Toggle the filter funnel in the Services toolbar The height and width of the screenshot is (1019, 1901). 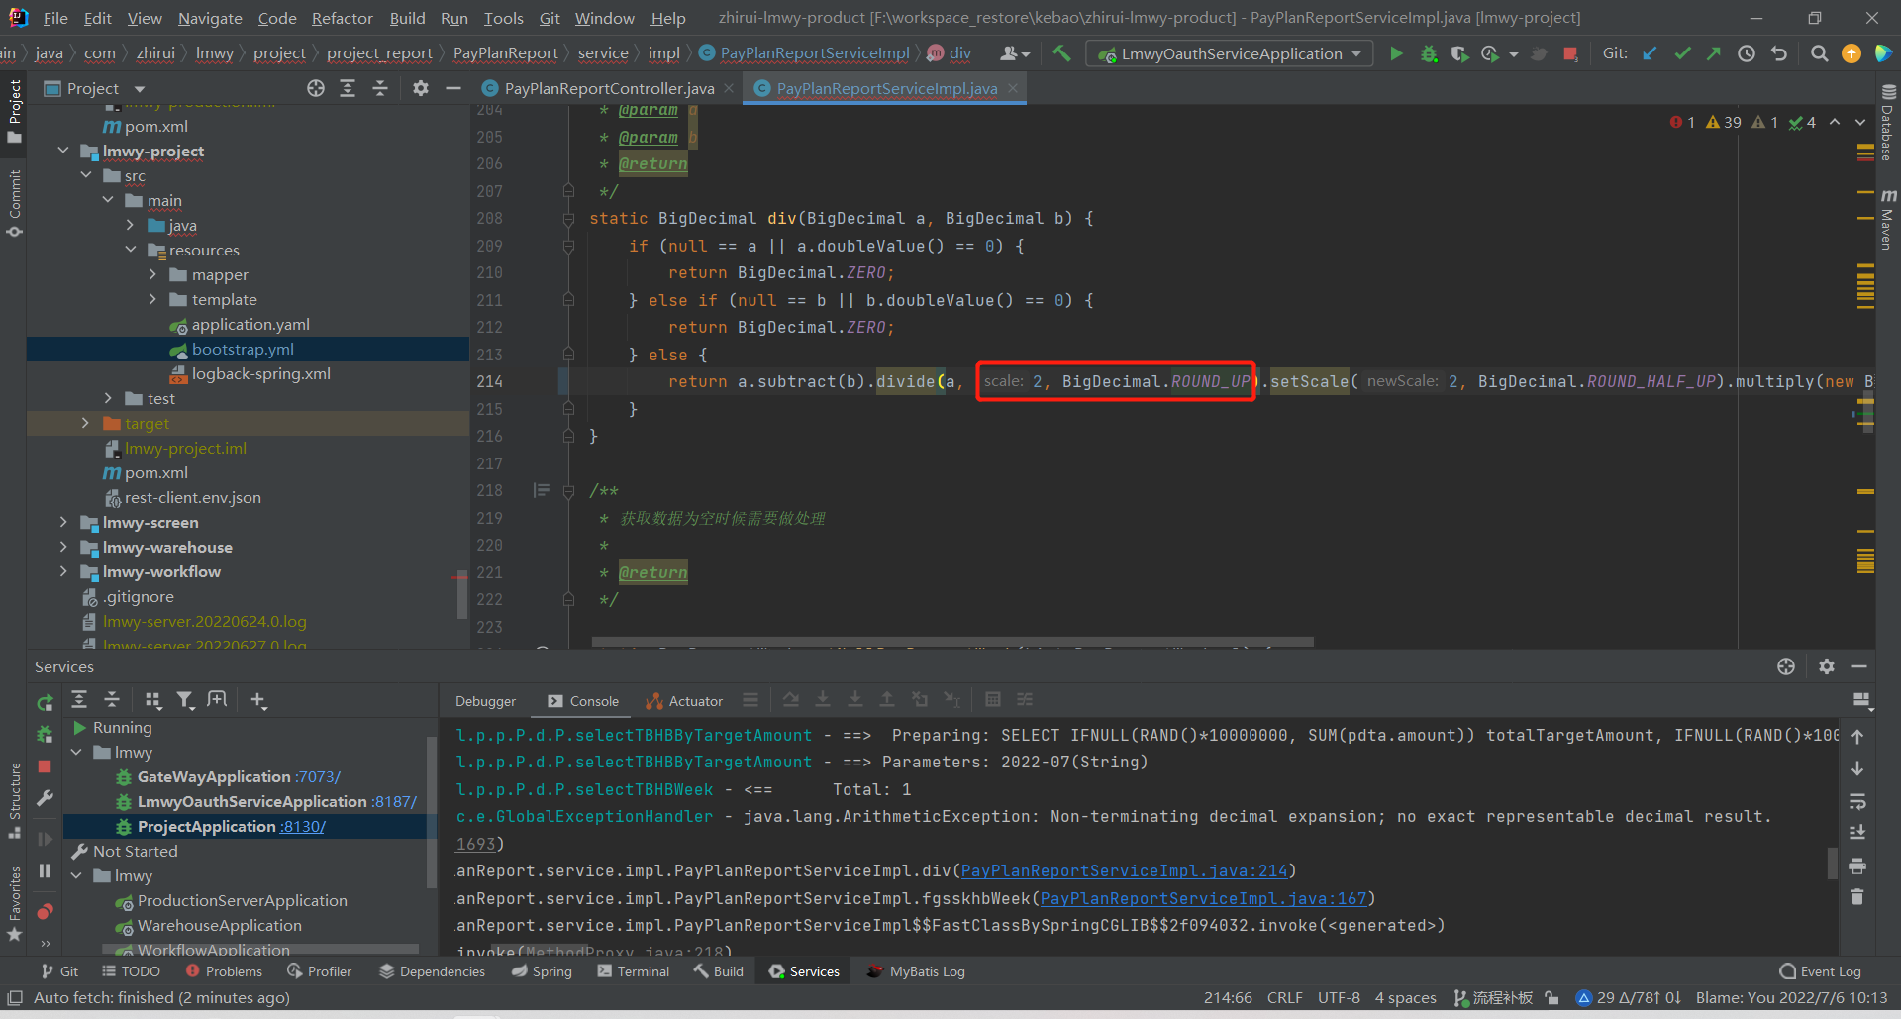tap(185, 699)
